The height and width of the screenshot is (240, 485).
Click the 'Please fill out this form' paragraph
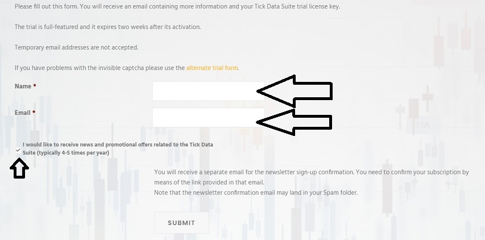click(x=177, y=6)
